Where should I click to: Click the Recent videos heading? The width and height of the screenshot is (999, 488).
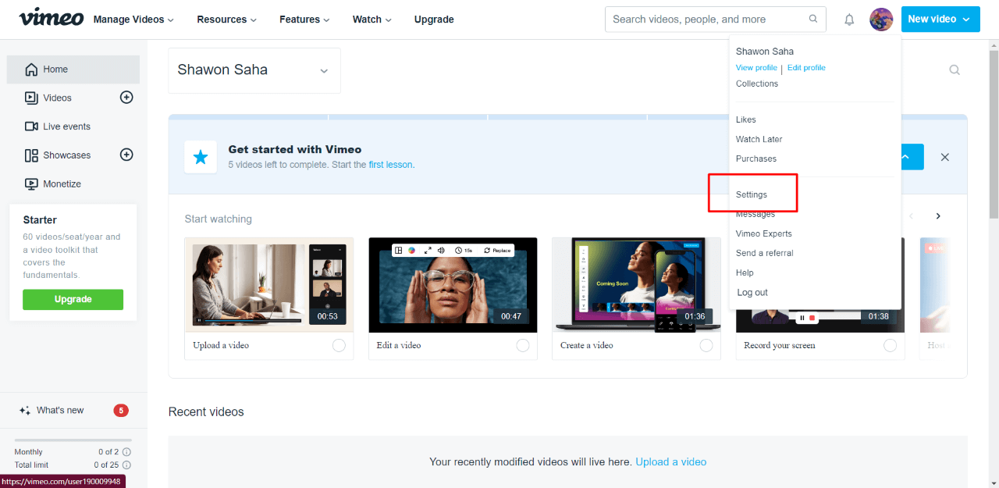(206, 411)
